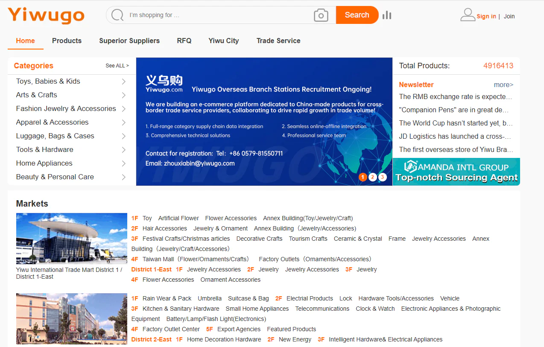544x347 pixels.
Task: Open the World Cup news item
Action: 456,123
